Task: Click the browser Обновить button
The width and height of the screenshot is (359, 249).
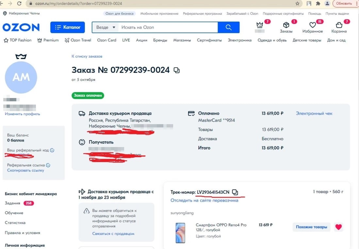Action: pyautogui.click(x=344, y=4)
